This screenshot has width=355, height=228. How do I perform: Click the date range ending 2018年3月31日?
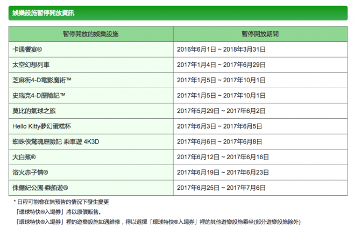coord(221,49)
